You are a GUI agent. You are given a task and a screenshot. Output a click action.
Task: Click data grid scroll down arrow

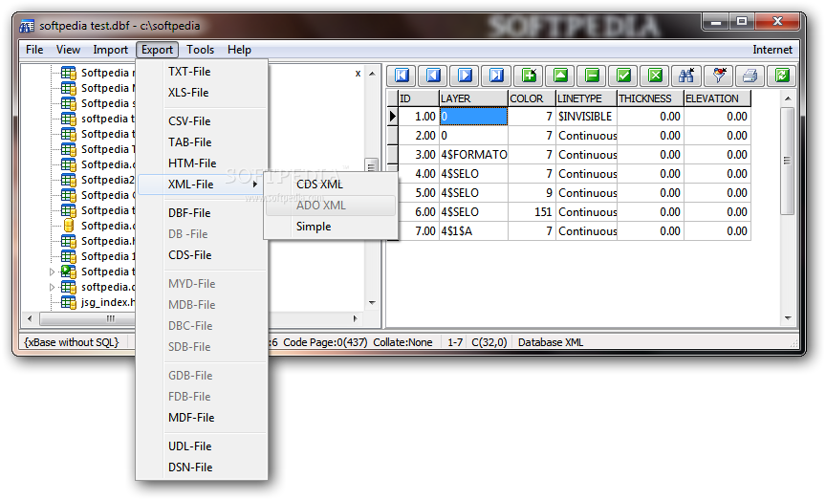788,318
